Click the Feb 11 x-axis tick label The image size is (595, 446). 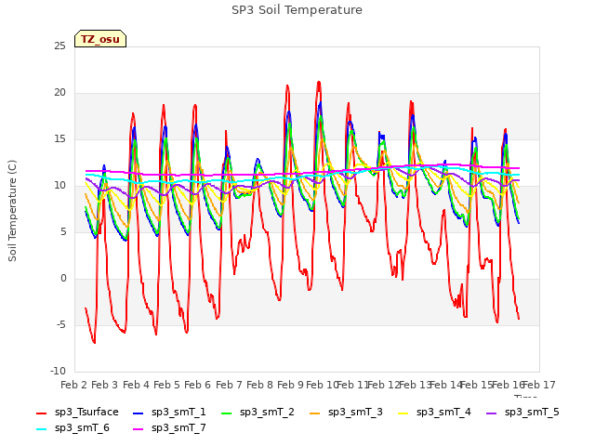tap(352, 385)
